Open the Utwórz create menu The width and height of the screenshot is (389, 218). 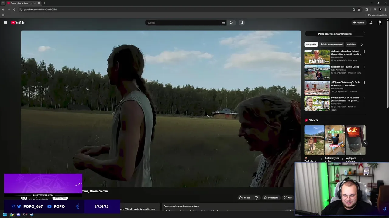pyautogui.click(x=359, y=23)
